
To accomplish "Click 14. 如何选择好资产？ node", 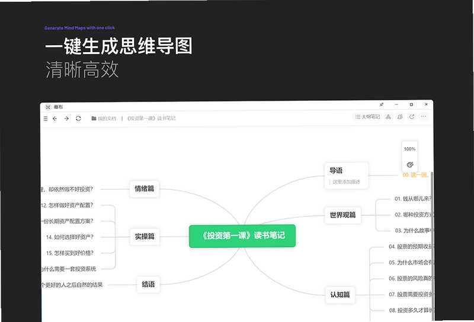I will (x=70, y=237).
